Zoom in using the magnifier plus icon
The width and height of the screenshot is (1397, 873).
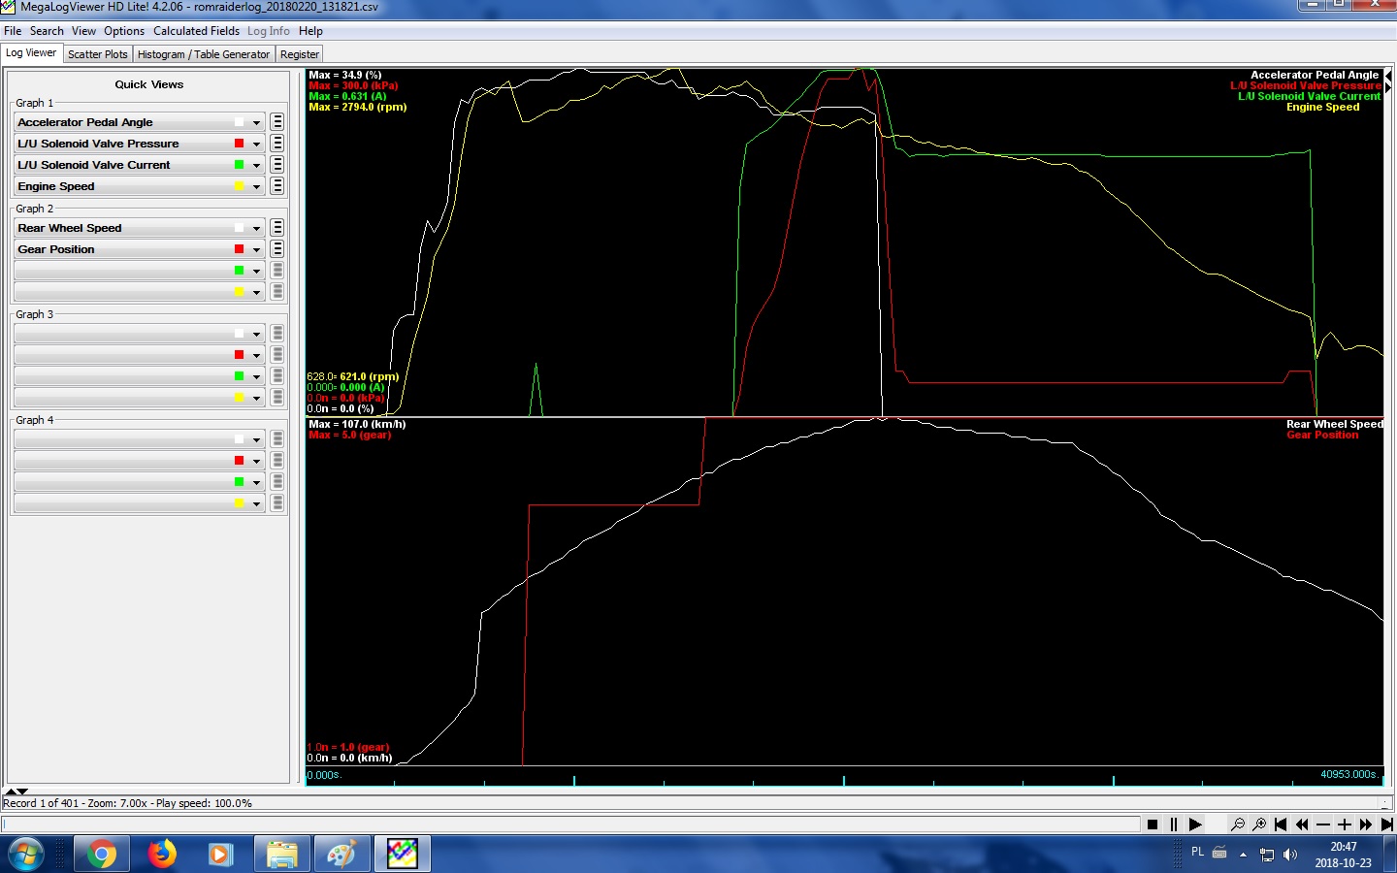(1259, 824)
